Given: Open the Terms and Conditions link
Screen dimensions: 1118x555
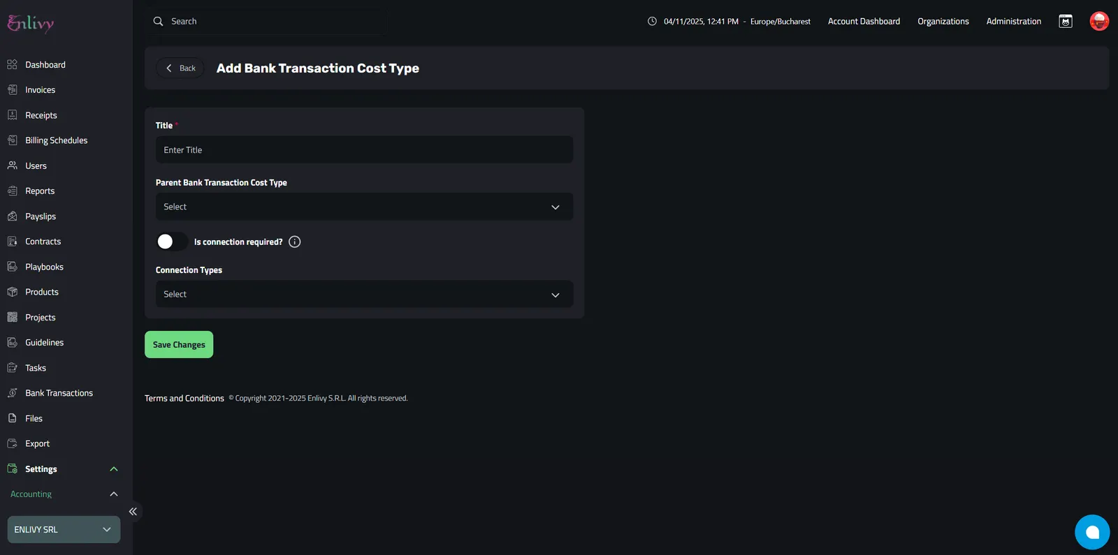Looking at the screenshot, I should [184, 399].
